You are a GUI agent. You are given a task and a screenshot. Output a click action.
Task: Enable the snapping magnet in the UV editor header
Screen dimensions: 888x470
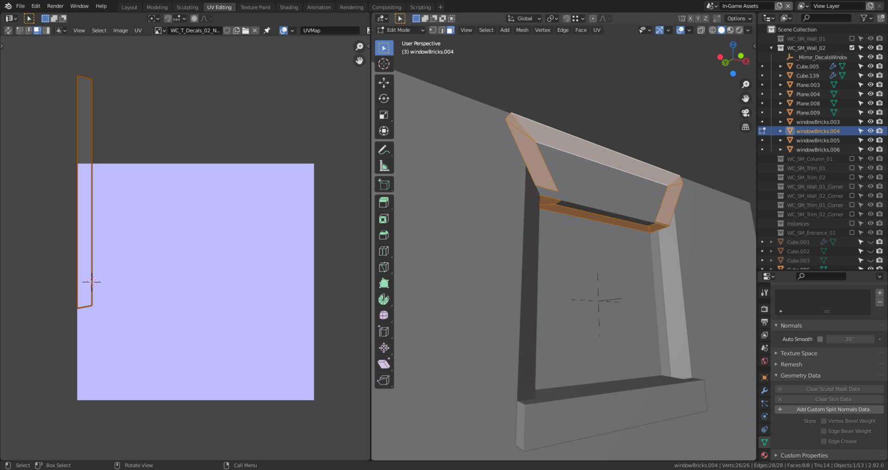(167, 18)
